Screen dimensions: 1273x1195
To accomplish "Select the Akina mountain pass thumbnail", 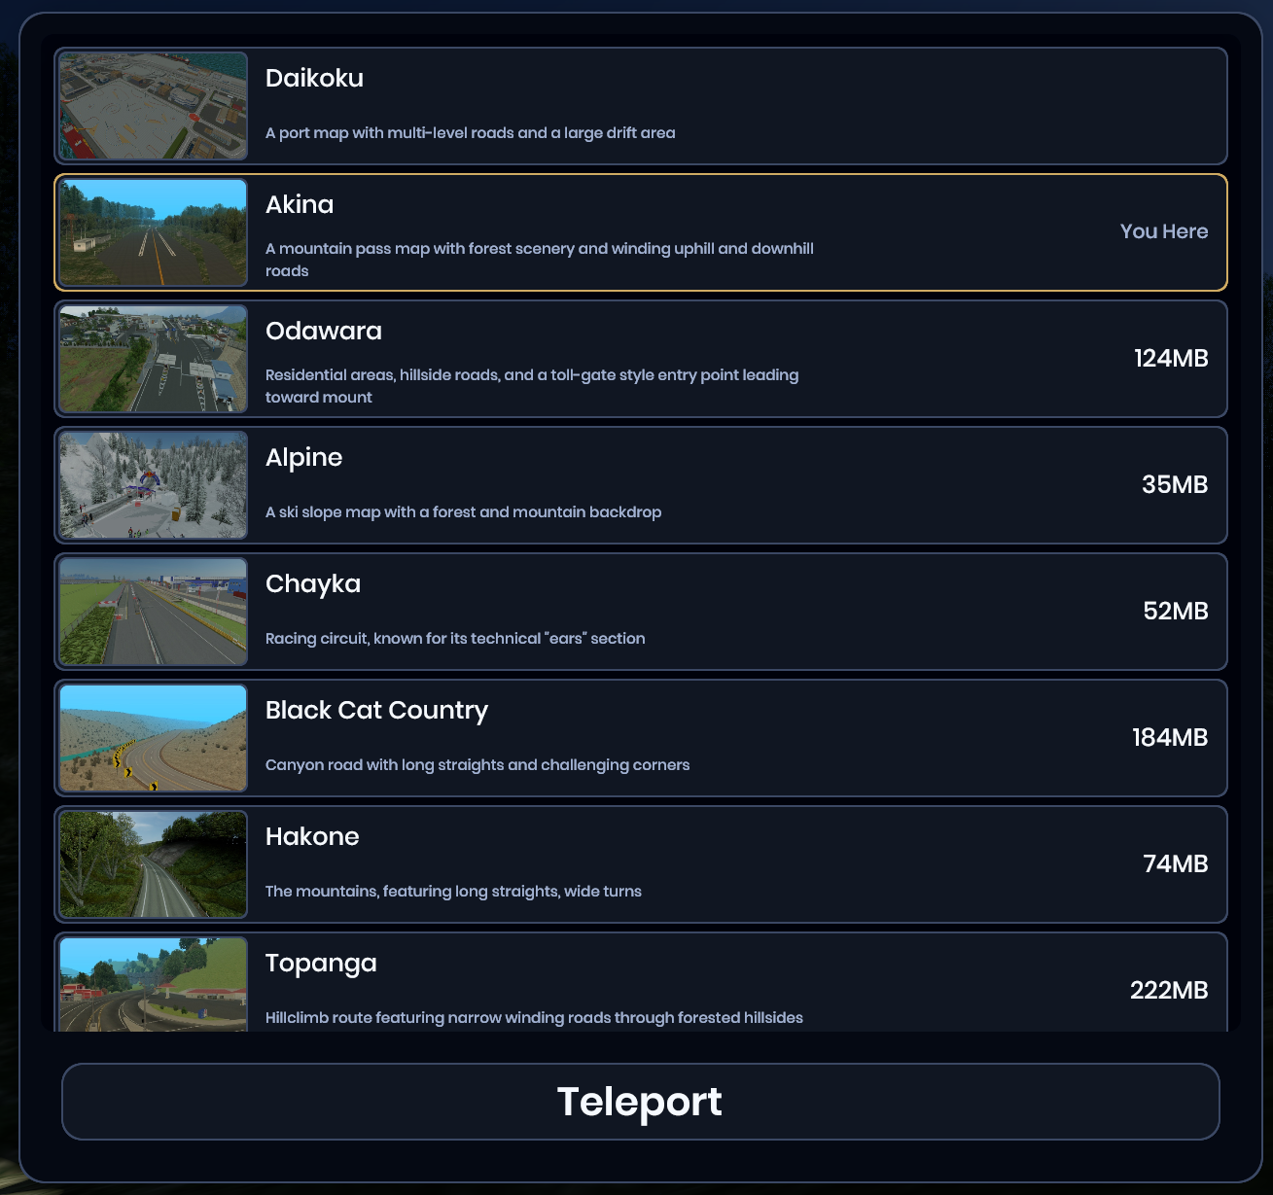I will [153, 232].
